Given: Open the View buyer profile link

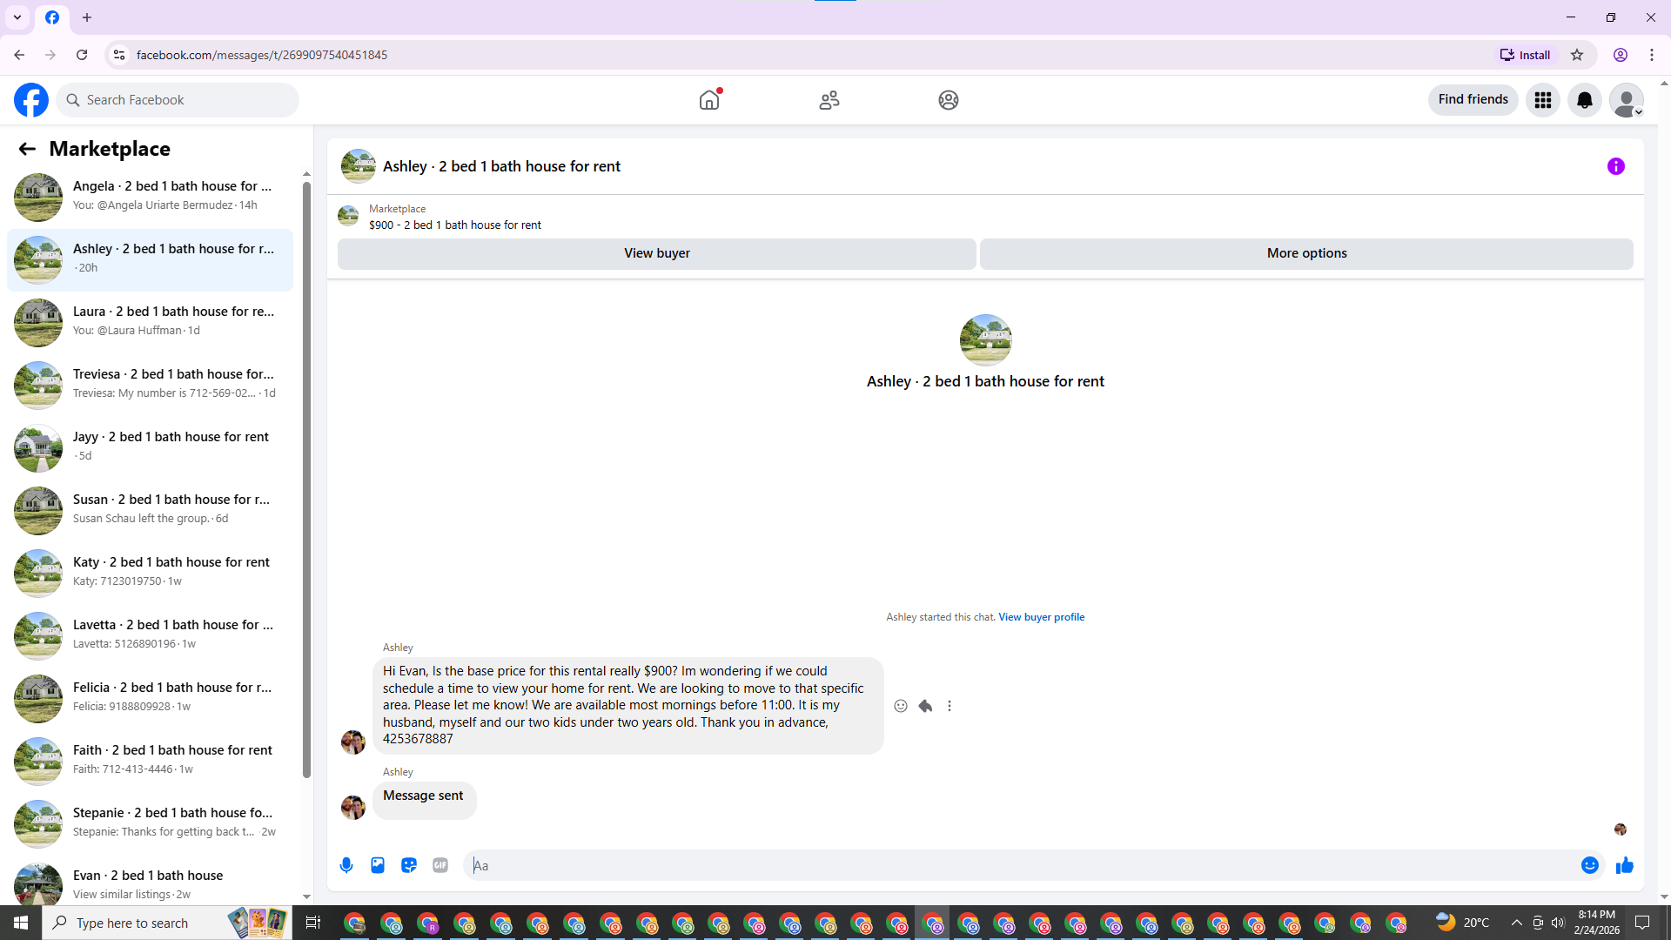Looking at the screenshot, I should pos(1041,617).
